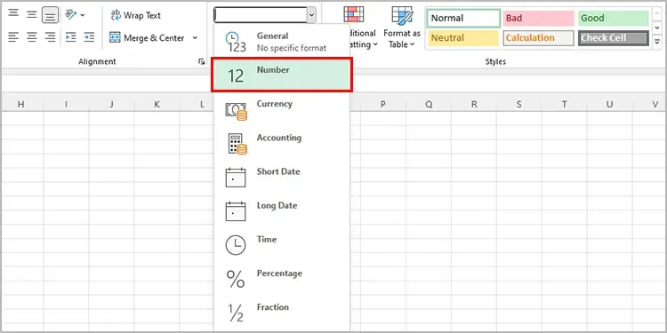
Task: Select column L header
Action: point(202,104)
